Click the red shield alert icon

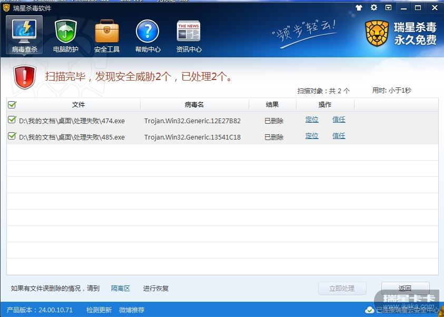pyautogui.click(x=25, y=77)
